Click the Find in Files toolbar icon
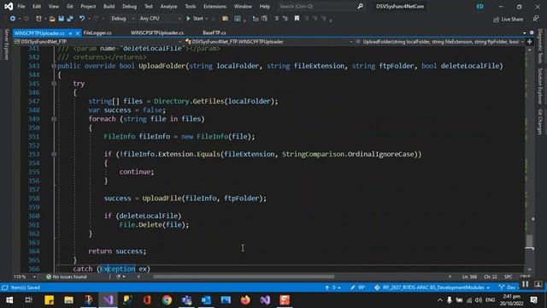The height and width of the screenshot is (308, 547). [x=225, y=19]
